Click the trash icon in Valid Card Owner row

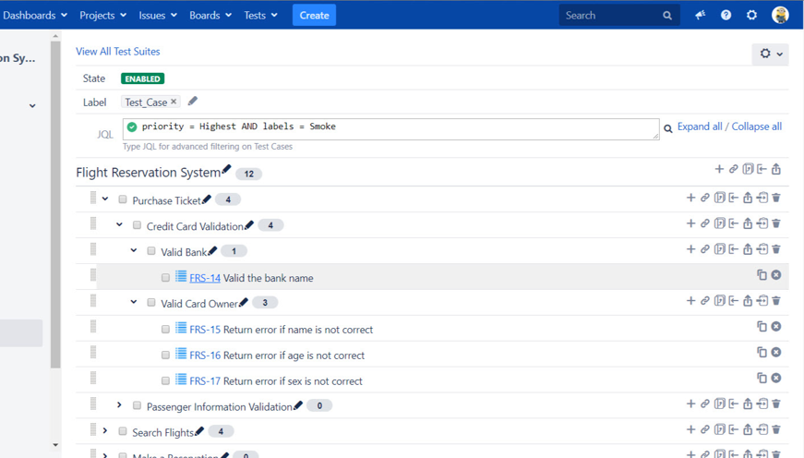(x=776, y=300)
